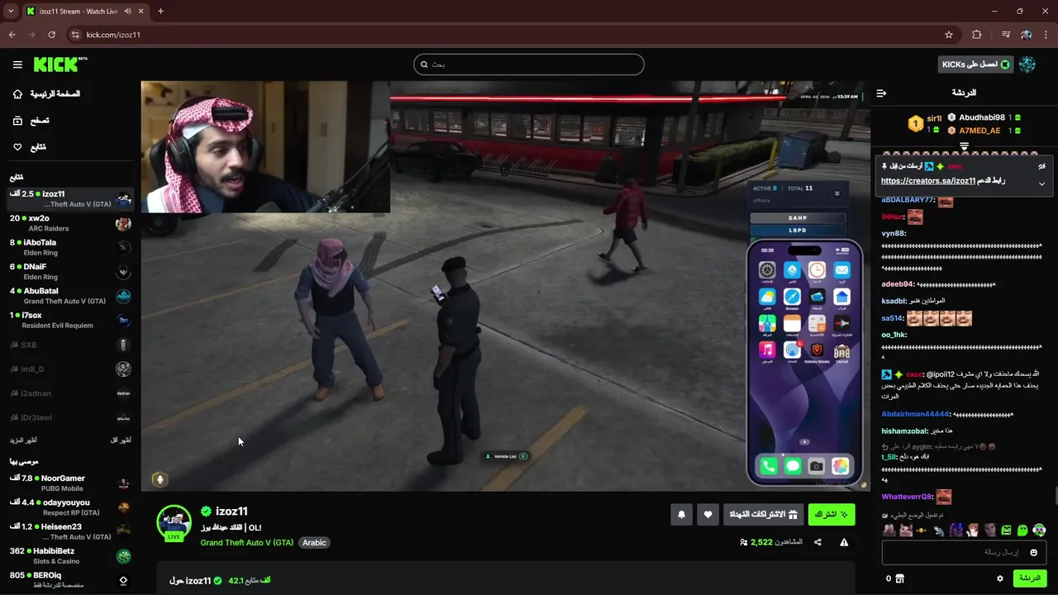The height and width of the screenshot is (595, 1058).
Task: Expand the gift leaderboard handle
Action: coord(964,145)
